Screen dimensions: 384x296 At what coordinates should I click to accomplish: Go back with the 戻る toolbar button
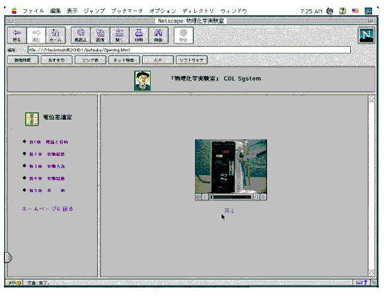pyautogui.click(x=17, y=36)
